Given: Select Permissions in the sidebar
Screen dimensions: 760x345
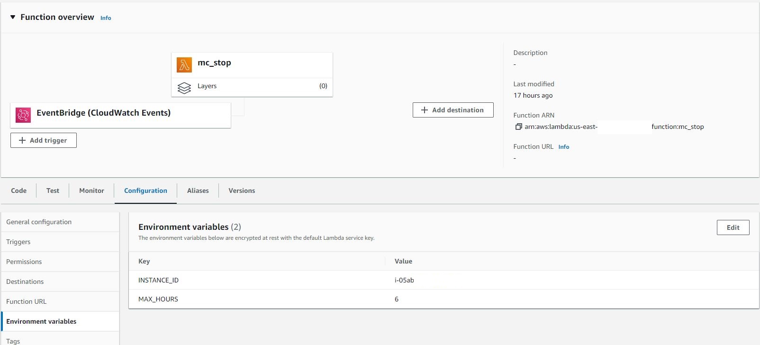Looking at the screenshot, I should point(24,262).
